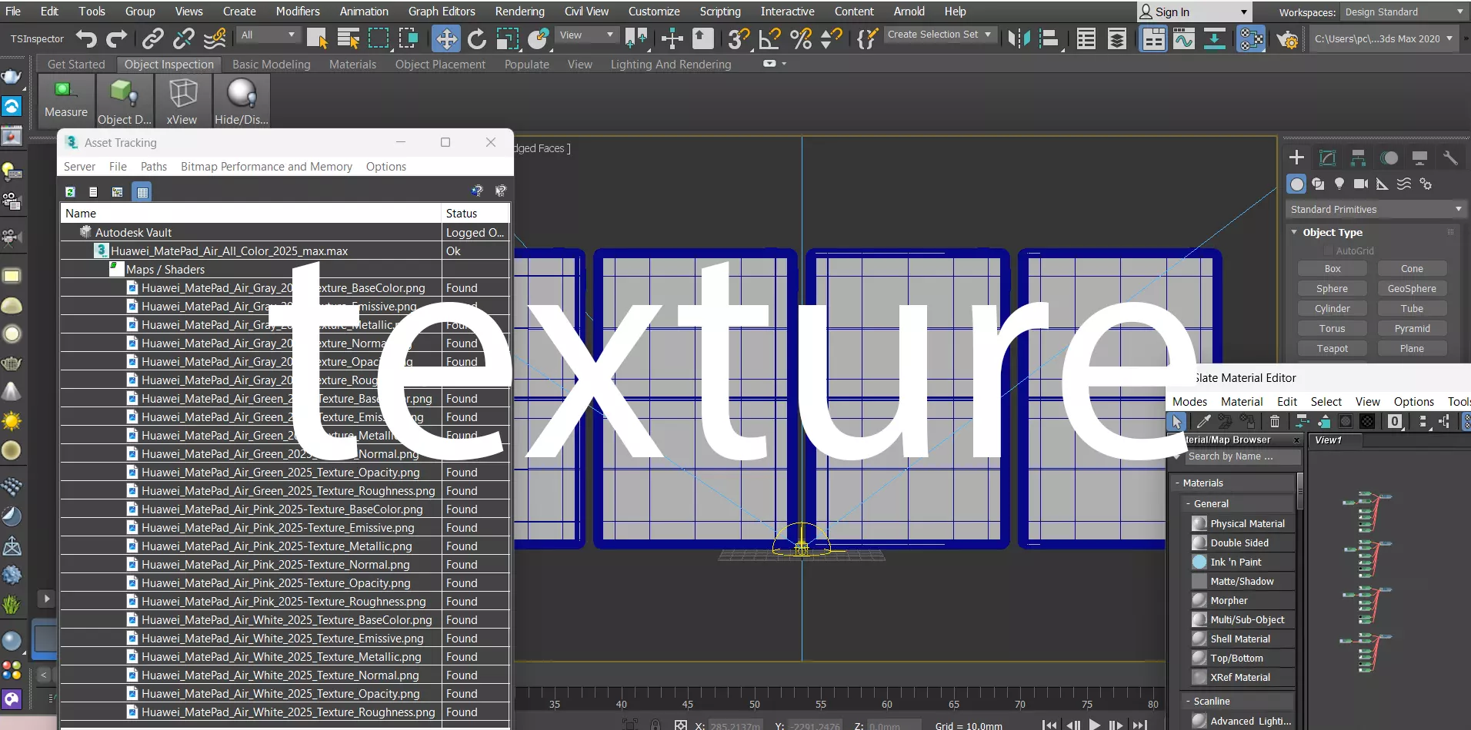
Task: Open the Edit Named Selection Sets tool
Action: click(867, 38)
